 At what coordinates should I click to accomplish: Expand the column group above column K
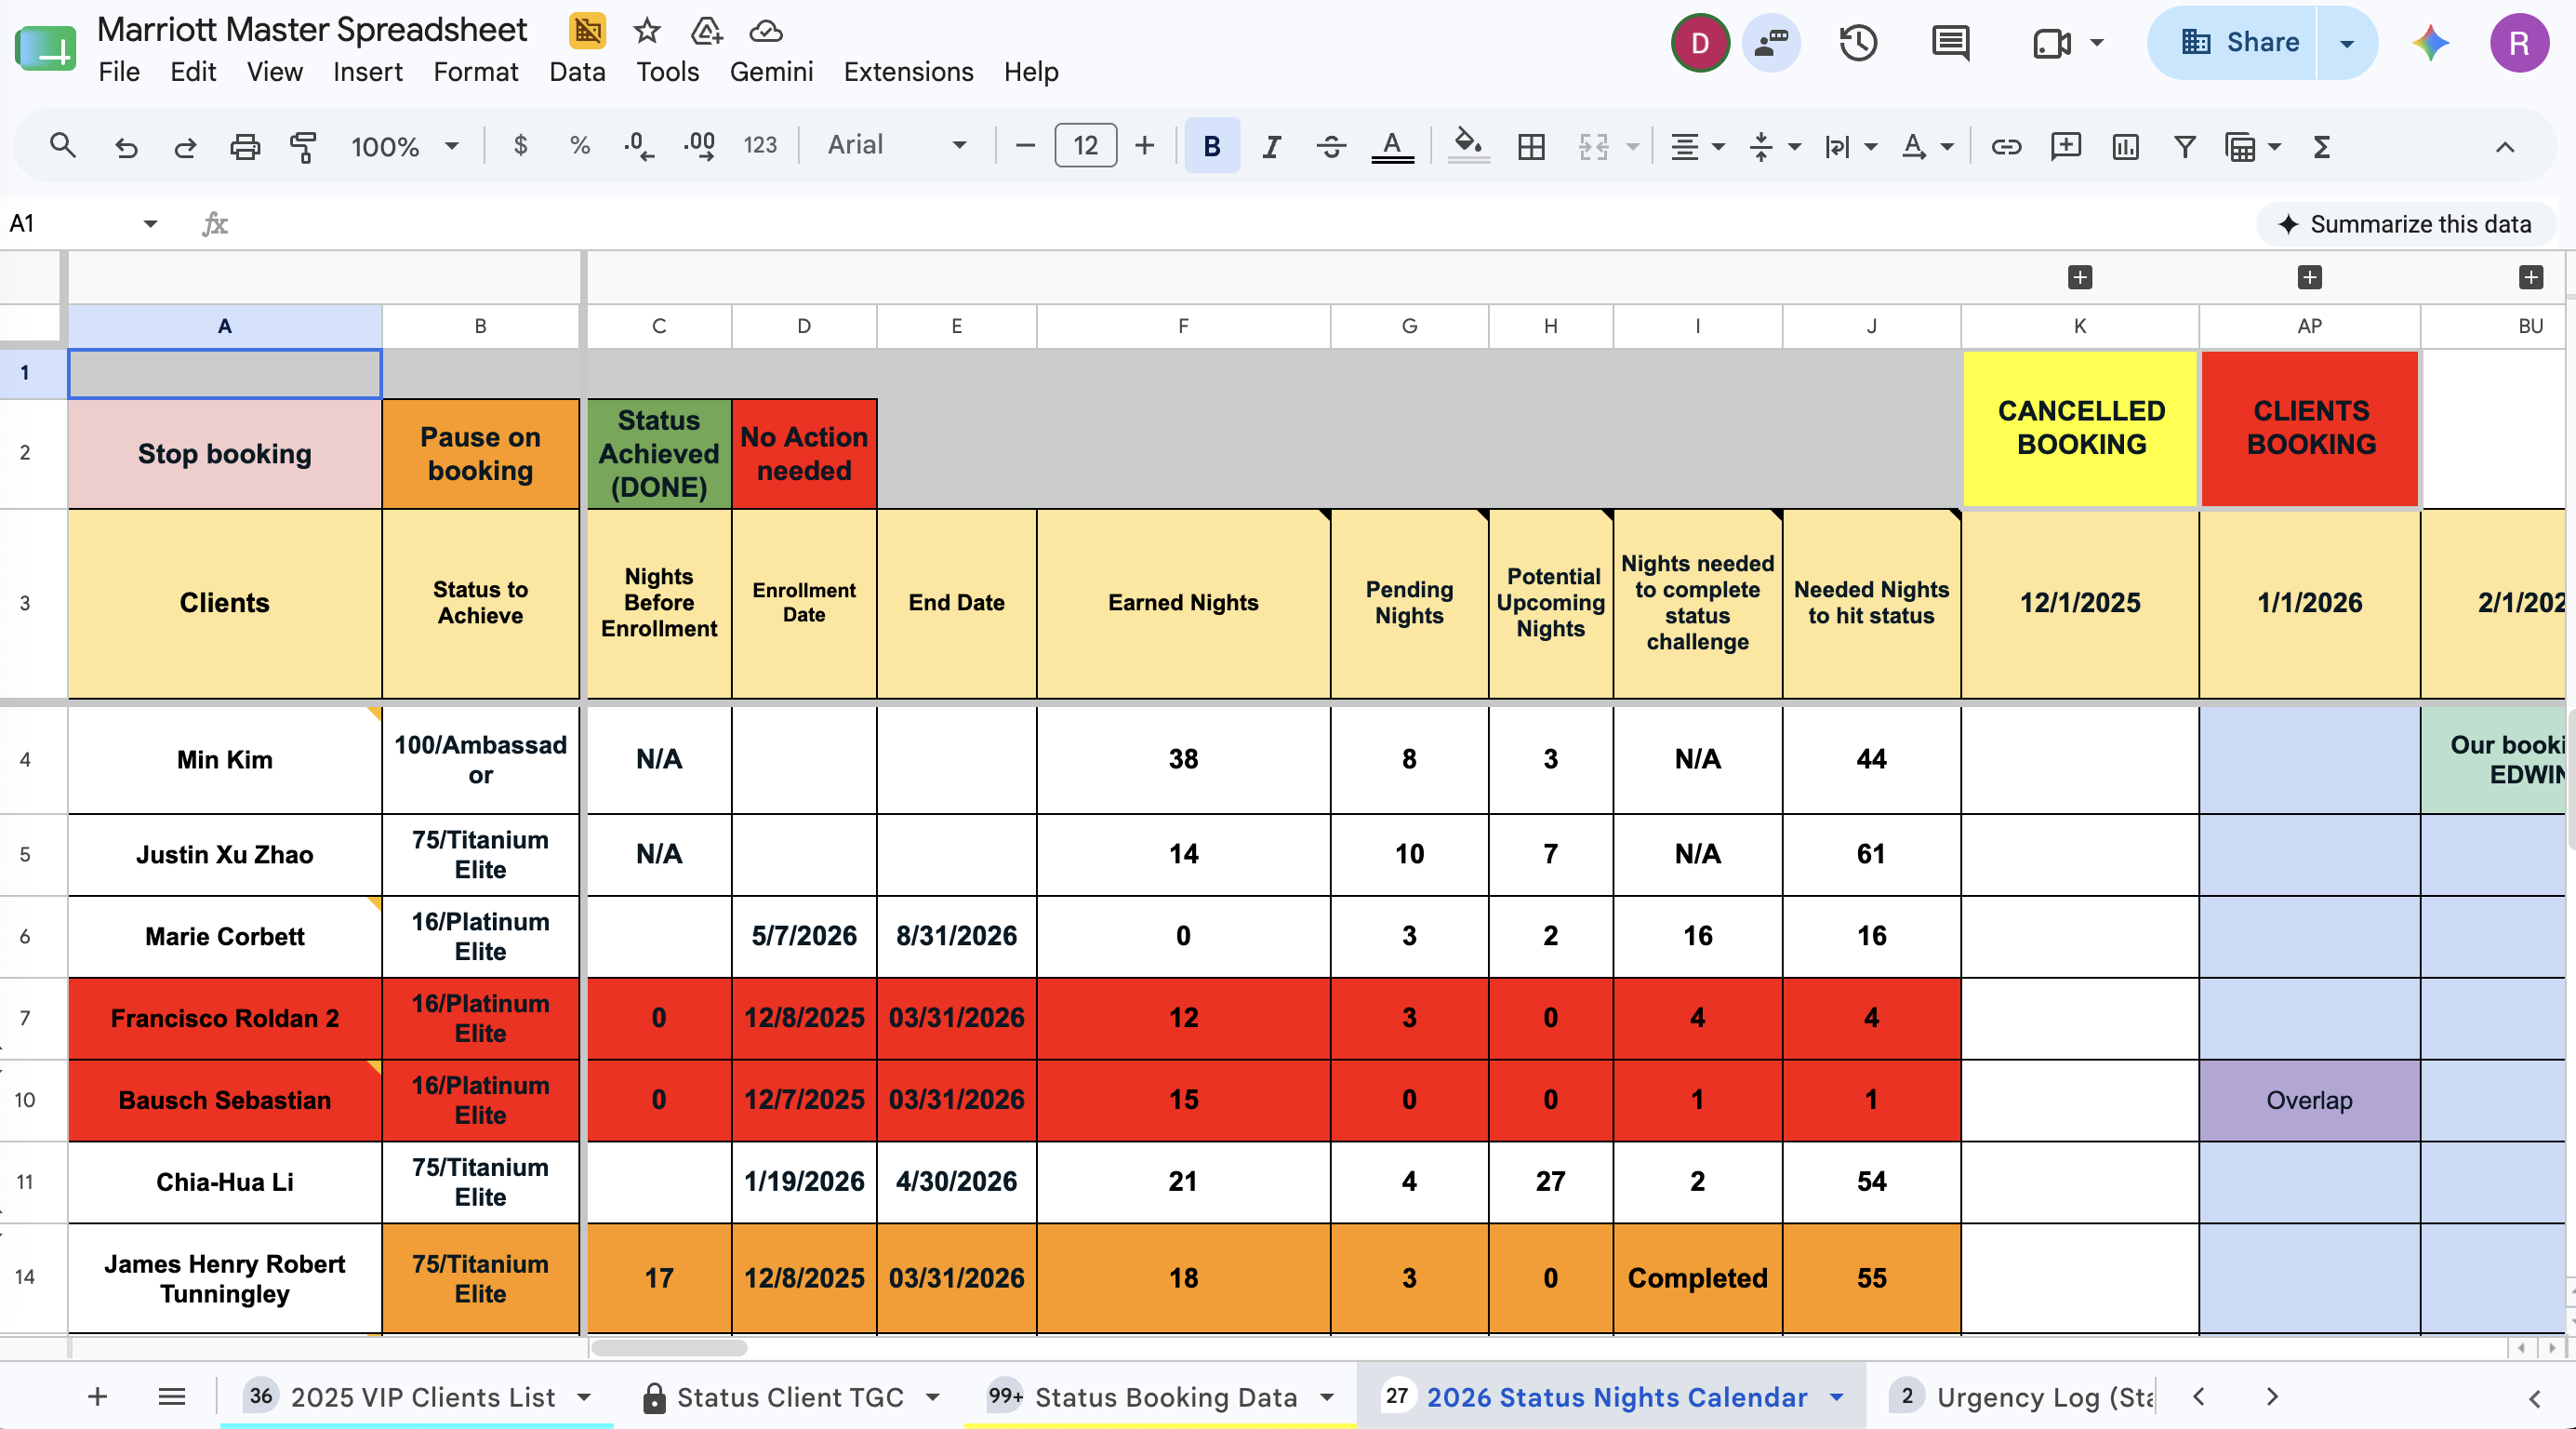(2080, 277)
